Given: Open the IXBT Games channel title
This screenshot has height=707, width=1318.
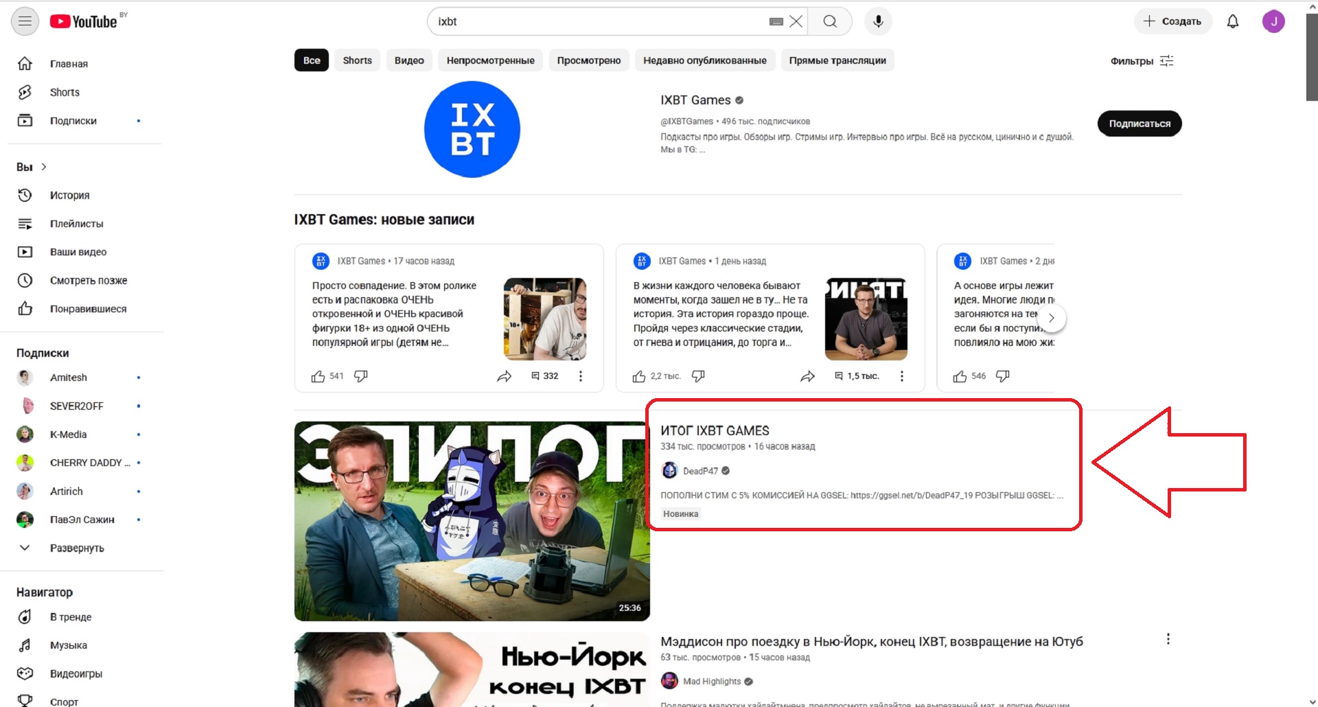Looking at the screenshot, I should point(695,100).
